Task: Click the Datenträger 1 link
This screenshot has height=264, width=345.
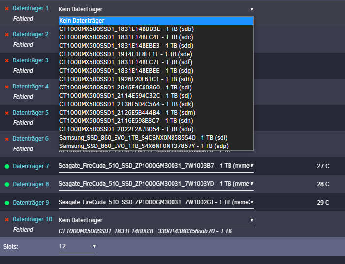Action: (30, 8)
